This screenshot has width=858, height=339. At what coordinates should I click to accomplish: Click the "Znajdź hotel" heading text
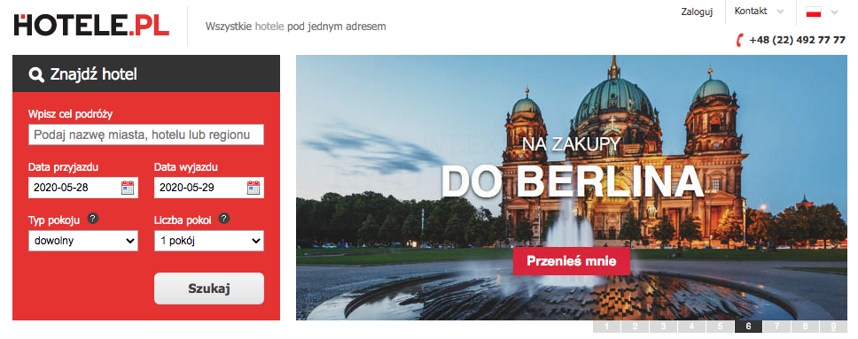coord(94,74)
